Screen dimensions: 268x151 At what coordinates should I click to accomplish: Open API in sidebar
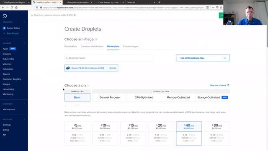point(5,135)
